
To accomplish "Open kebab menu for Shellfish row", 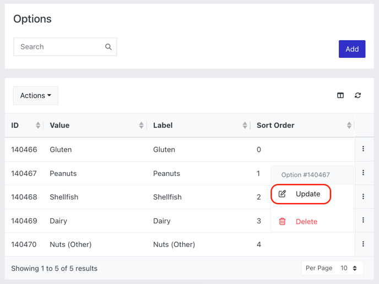I will (x=363, y=196).
